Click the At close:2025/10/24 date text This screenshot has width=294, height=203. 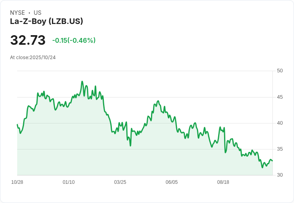point(33,58)
